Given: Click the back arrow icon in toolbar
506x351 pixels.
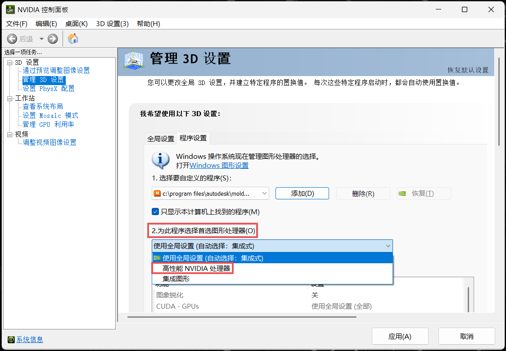Looking at the screenshot, I should 12,39.
